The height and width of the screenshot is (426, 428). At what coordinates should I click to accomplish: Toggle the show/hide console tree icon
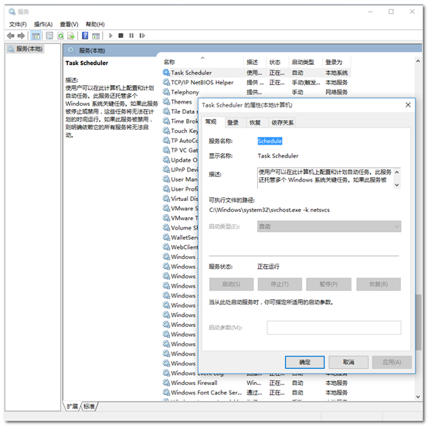36,36
